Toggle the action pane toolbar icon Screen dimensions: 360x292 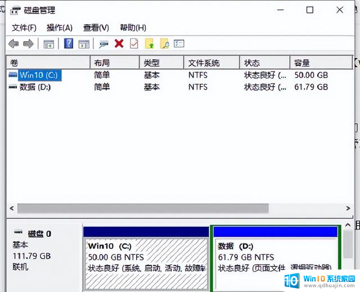pyautogui.click(x=84, y=44)
